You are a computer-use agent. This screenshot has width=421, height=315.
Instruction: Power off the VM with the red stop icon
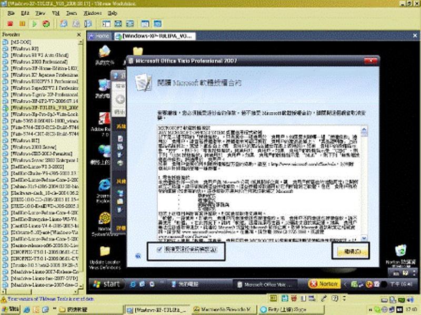coord(10,24)
